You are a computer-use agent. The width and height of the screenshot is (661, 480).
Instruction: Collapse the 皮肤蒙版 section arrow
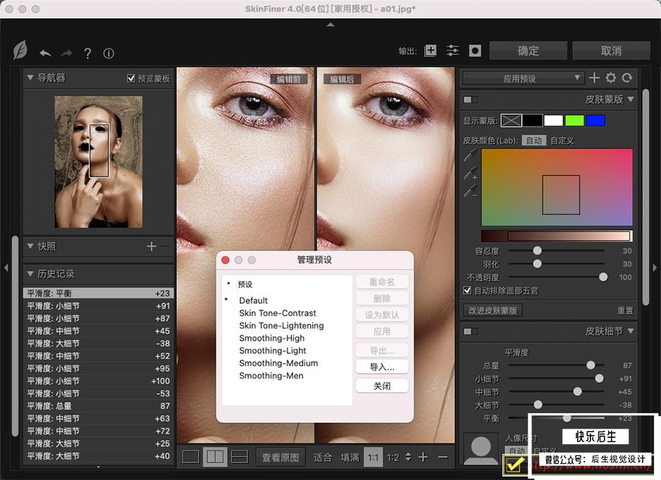coord(631,99)
